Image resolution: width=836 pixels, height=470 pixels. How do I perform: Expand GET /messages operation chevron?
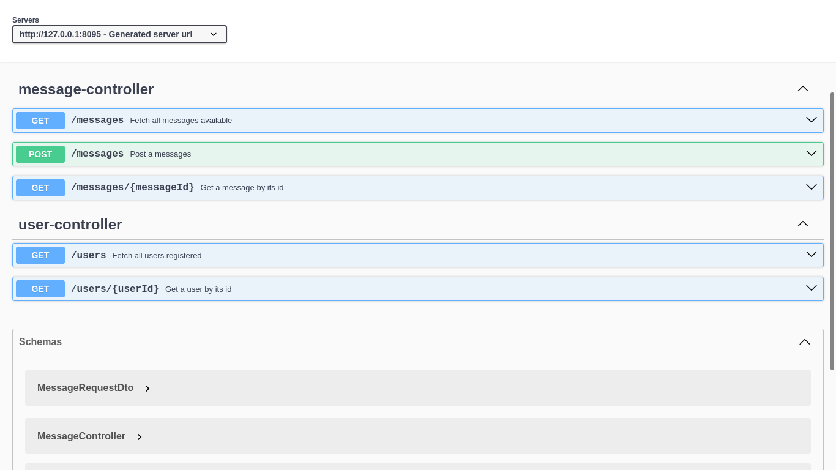(x=811, y=120)
